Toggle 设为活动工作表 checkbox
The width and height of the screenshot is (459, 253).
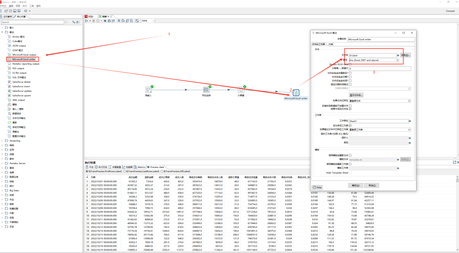coord(350,125)
